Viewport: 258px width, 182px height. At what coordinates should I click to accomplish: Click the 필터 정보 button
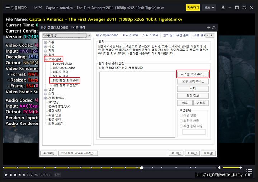[x=193, y=95]
